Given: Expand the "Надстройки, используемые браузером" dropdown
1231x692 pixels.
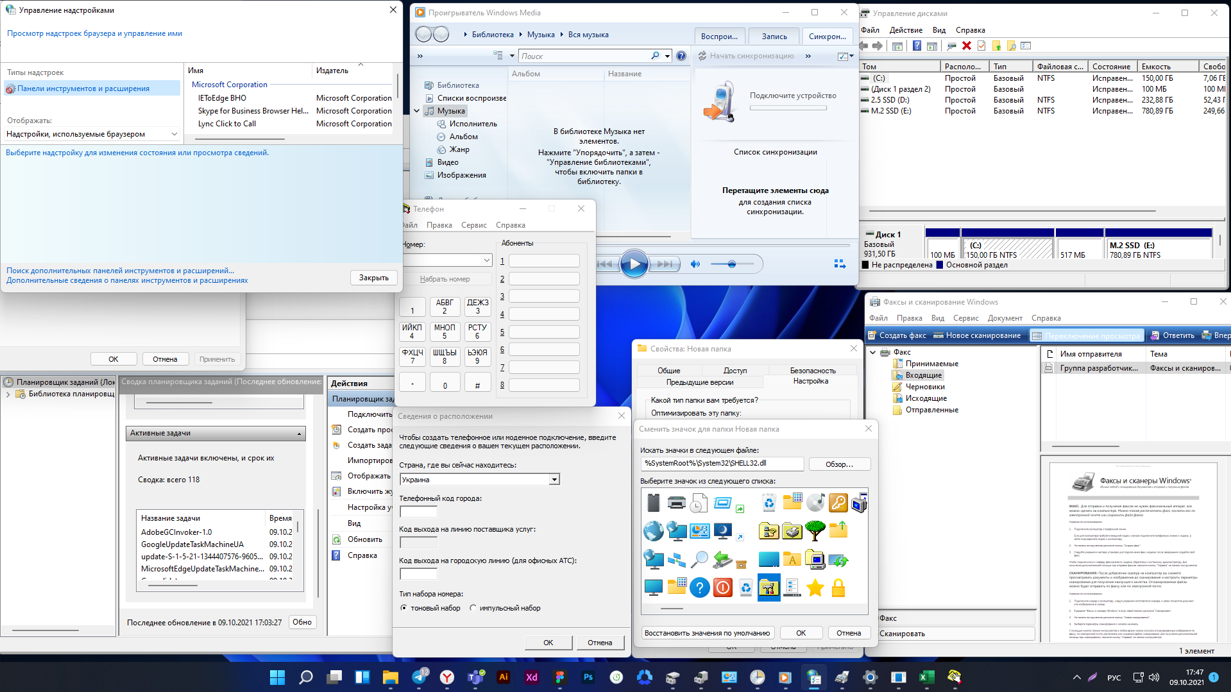Looking at the screenshot, I should click(x=174, y=134).
